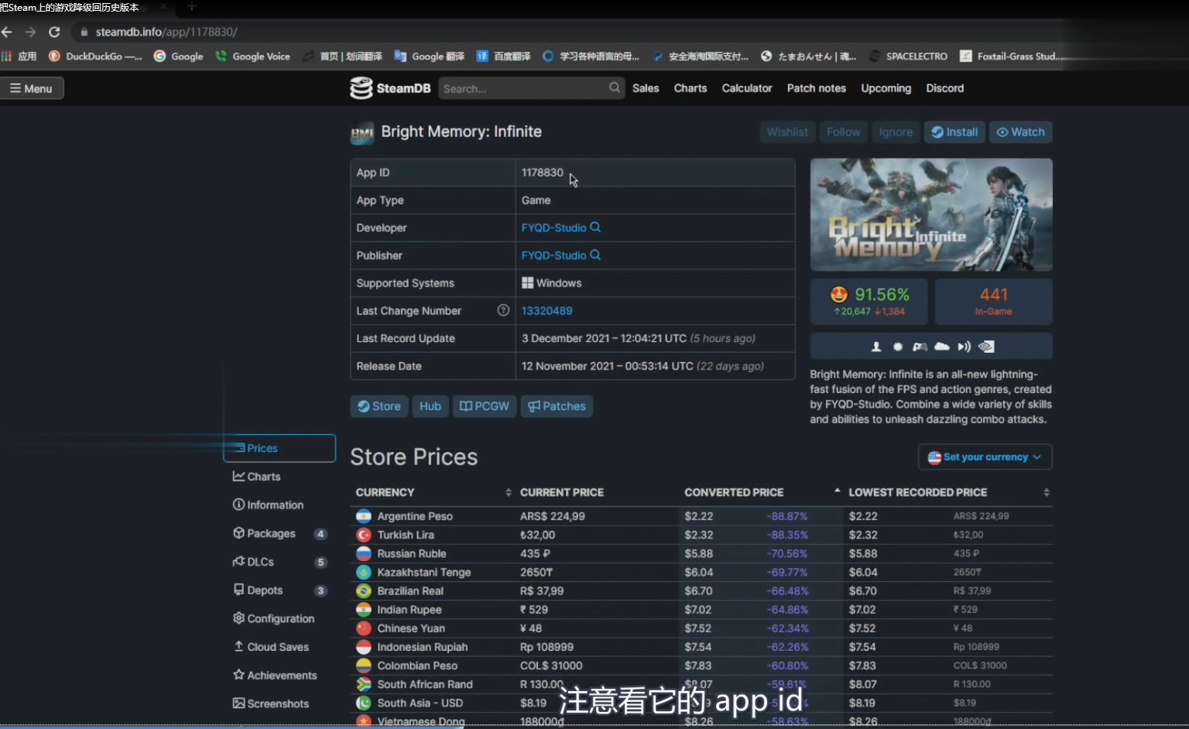Open the Publisher FYQD-Studio link
Screen dimensions: 1189x729
pyautogui.click(x=553, y=255)
